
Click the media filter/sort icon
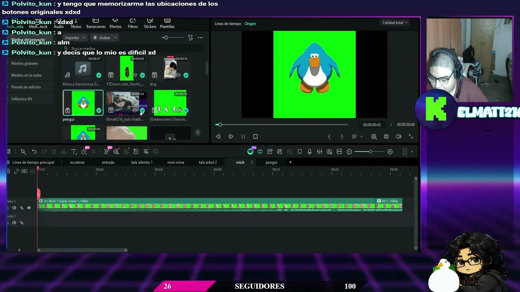coord(191,38)
